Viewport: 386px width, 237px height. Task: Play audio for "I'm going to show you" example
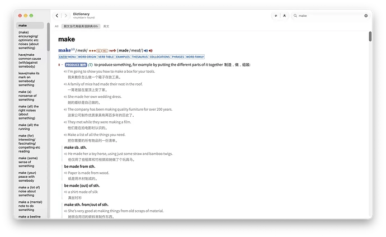click(65, 72)
